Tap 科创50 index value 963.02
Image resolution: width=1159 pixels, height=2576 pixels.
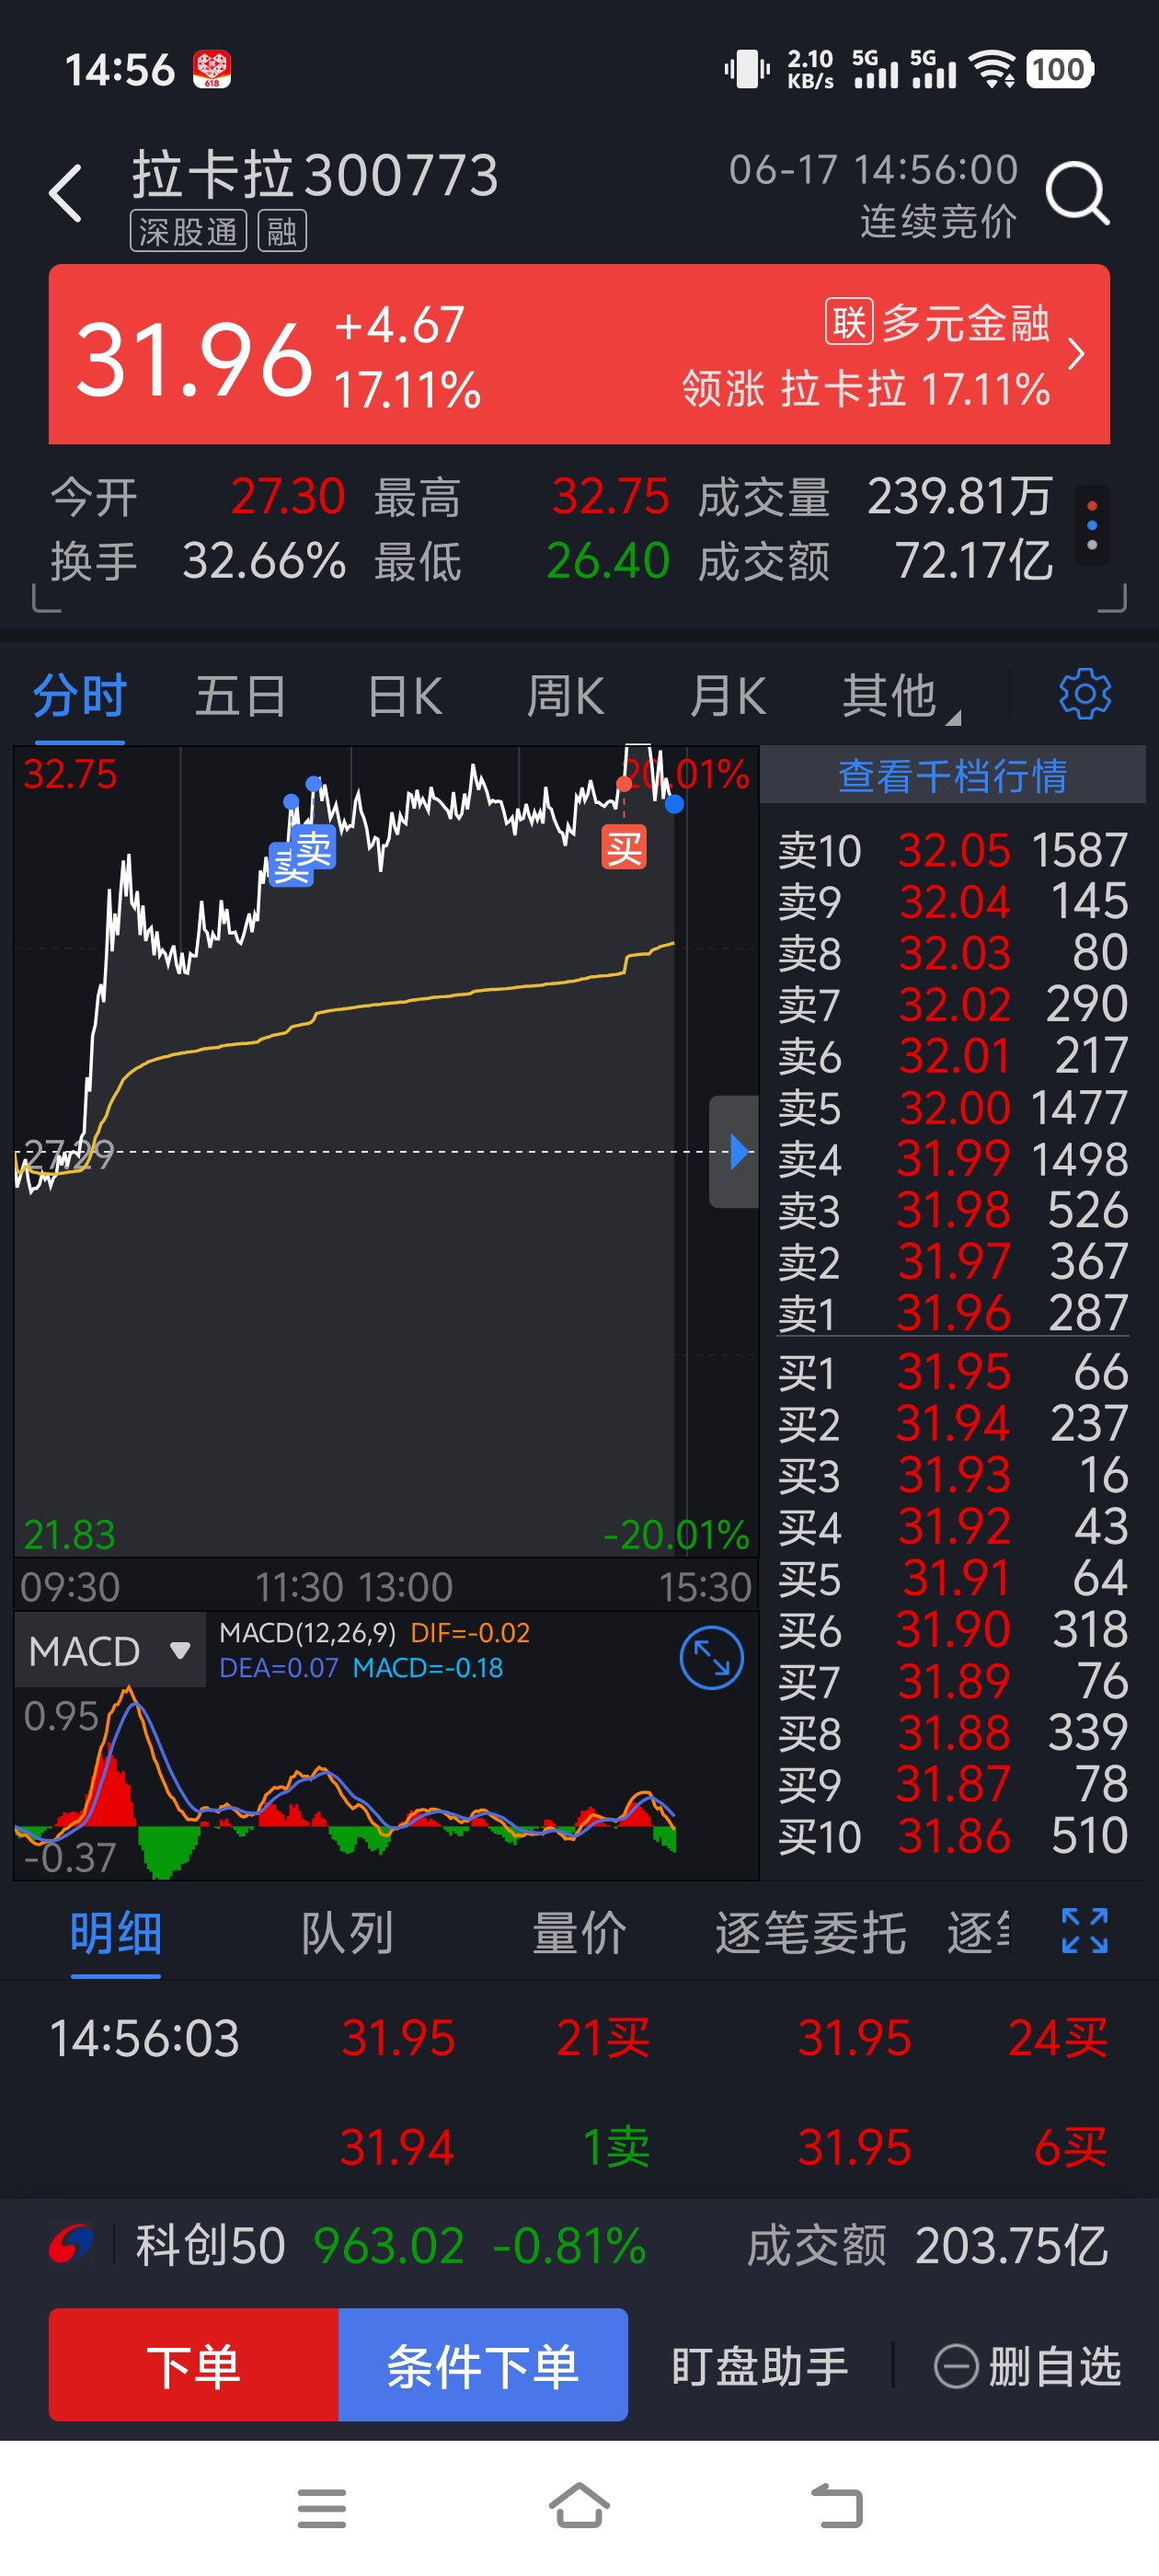click(x=389, y=2246)
